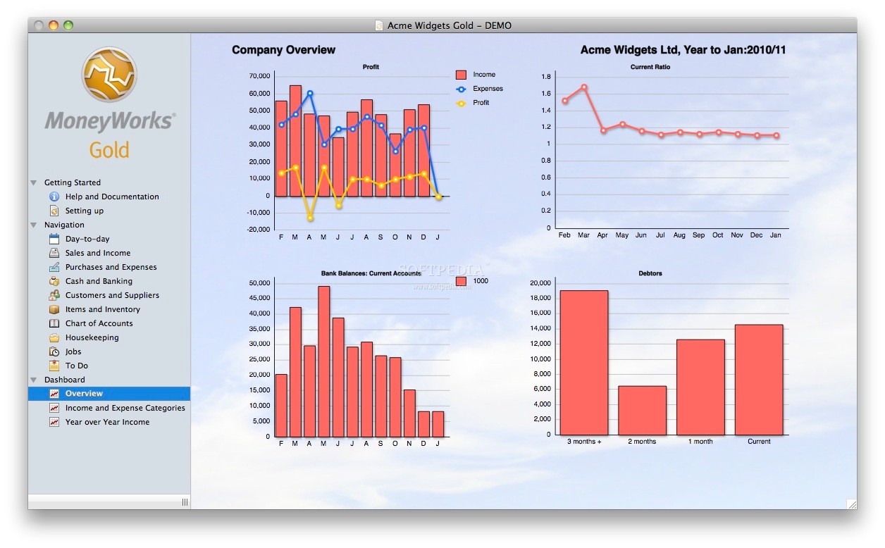Click the Setting up icon
The width and height of the screenshot is (885, 548).
pos(54,211)
